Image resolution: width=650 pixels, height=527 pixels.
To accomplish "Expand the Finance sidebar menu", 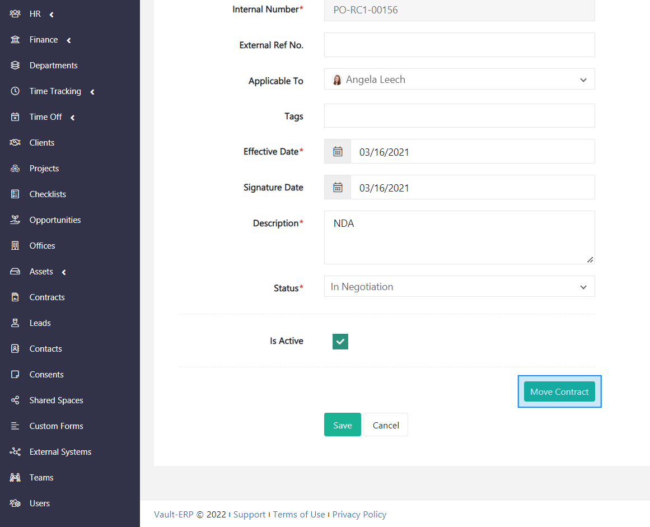I will (44, 40).
